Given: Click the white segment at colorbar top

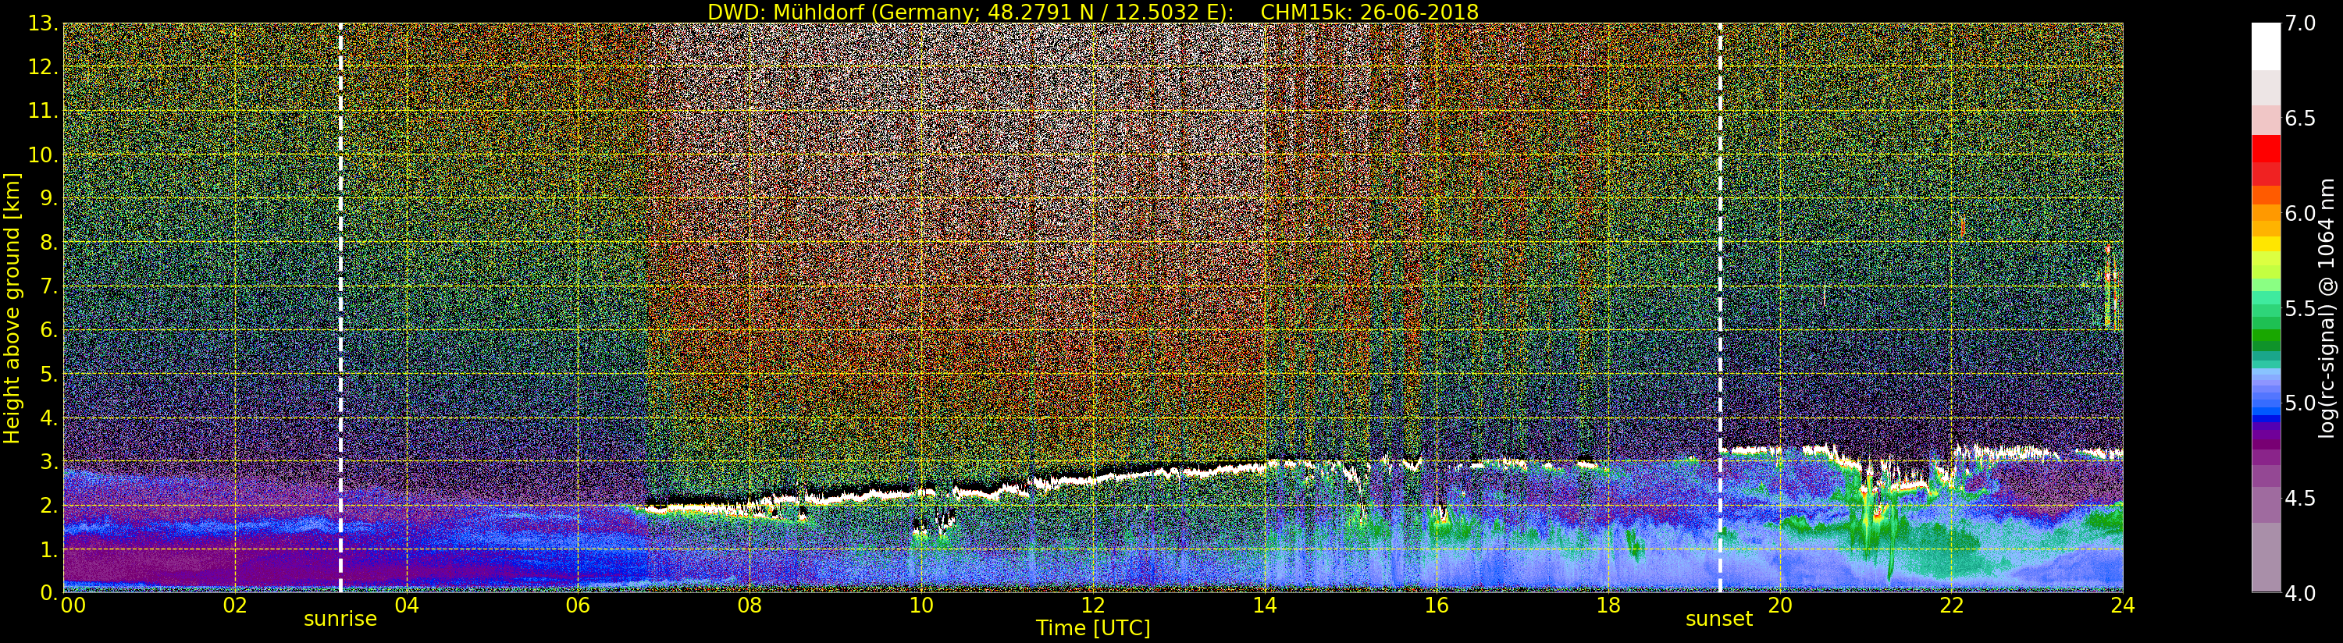Looking at the screenshot, I should 2266,46.
